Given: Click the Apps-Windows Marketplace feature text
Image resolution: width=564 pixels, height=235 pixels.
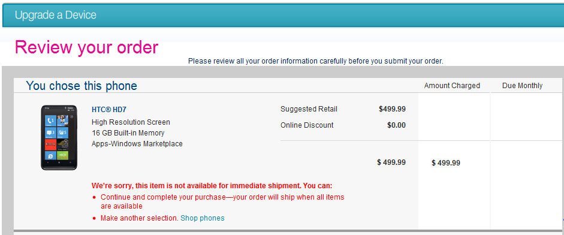Looking at the screenshot, I should pyautogui.click(x=137, y=144).
